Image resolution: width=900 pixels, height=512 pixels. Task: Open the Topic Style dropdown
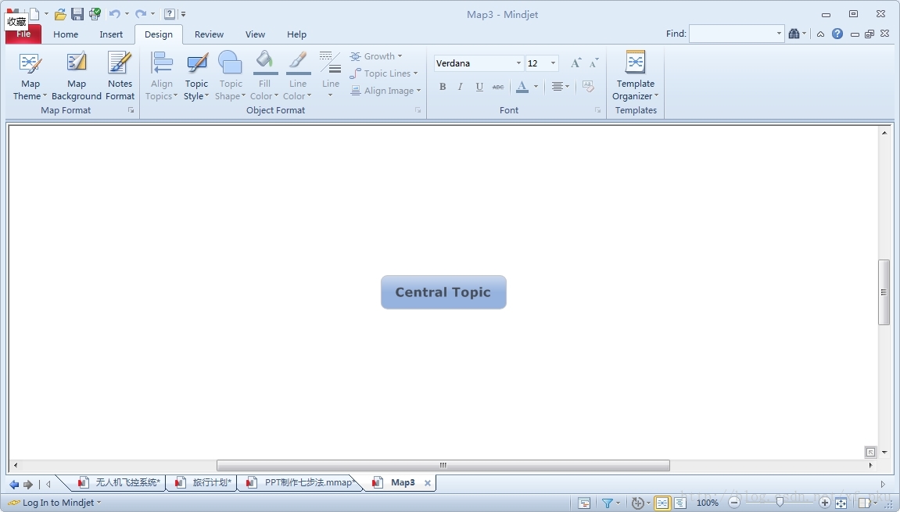coord(196,77)
